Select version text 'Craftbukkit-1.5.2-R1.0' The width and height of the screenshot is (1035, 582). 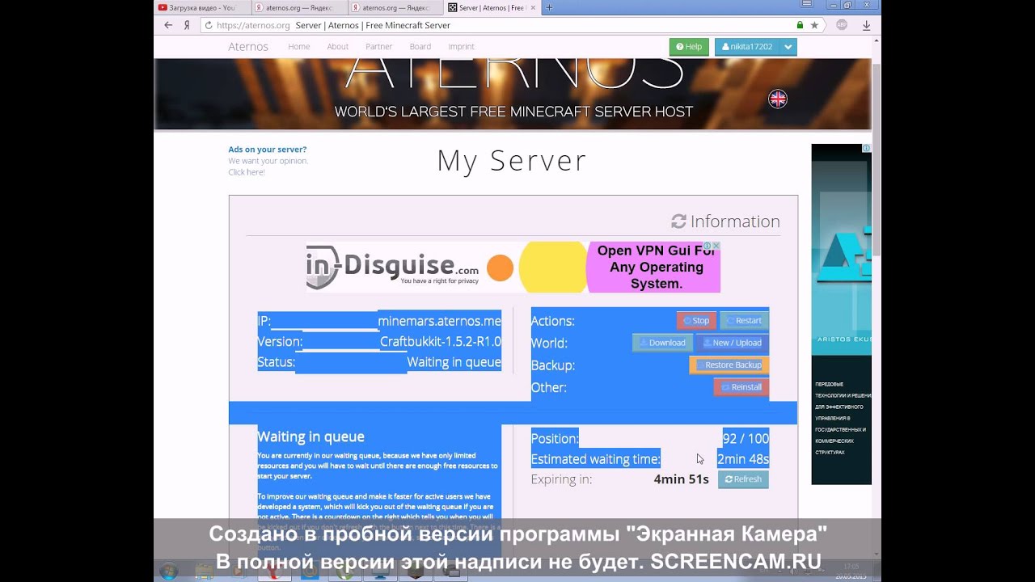click(x=441, y=342)
